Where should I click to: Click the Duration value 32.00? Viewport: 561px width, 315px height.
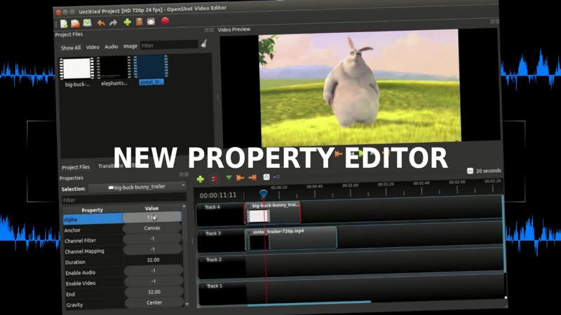(x=154, y=260)
